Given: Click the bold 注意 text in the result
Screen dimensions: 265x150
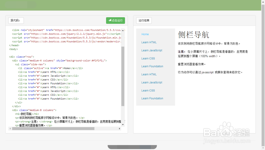Looking at the screenshot, I should (x=182, y=52).
